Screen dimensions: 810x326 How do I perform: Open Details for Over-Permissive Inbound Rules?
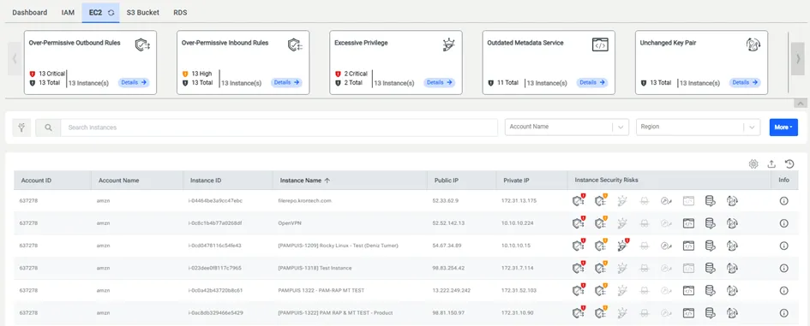click(x=286, y=82)
